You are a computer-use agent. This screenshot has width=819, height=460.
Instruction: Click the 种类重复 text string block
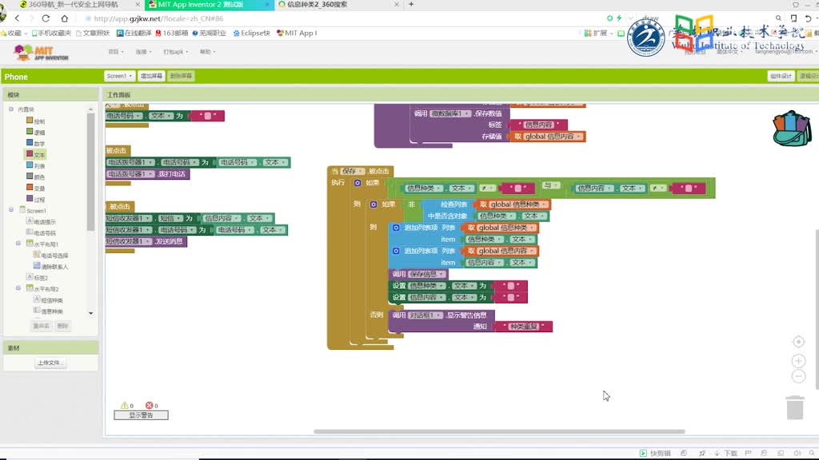[x=524, y=327]
